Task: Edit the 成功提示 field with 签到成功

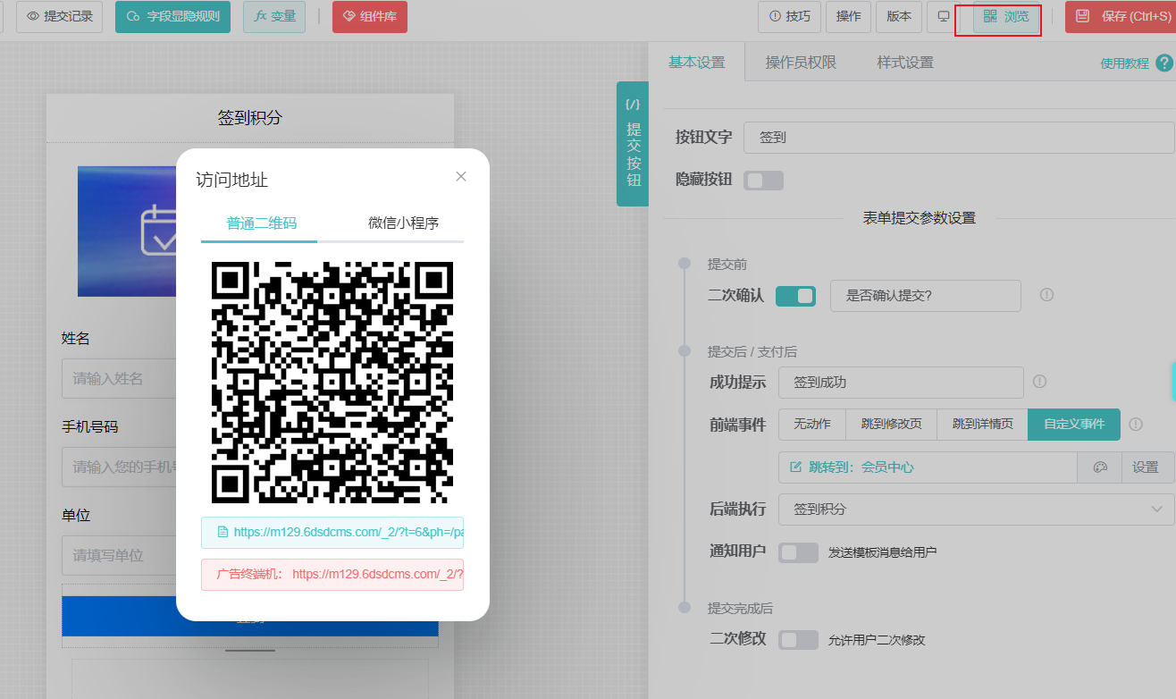Action: (x=901, y=383)
